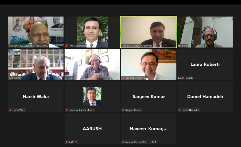The image size is (241, 147).
Task: Select the AARUSH participant tile
Action: (92, 129)
